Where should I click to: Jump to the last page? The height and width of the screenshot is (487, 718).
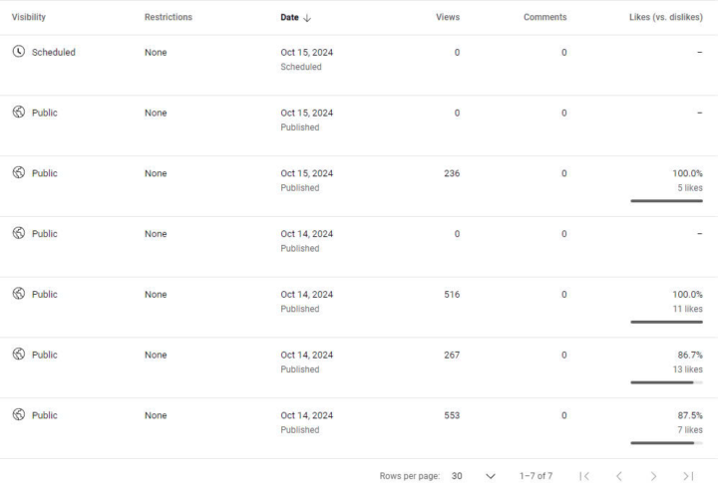coord(688,476)
